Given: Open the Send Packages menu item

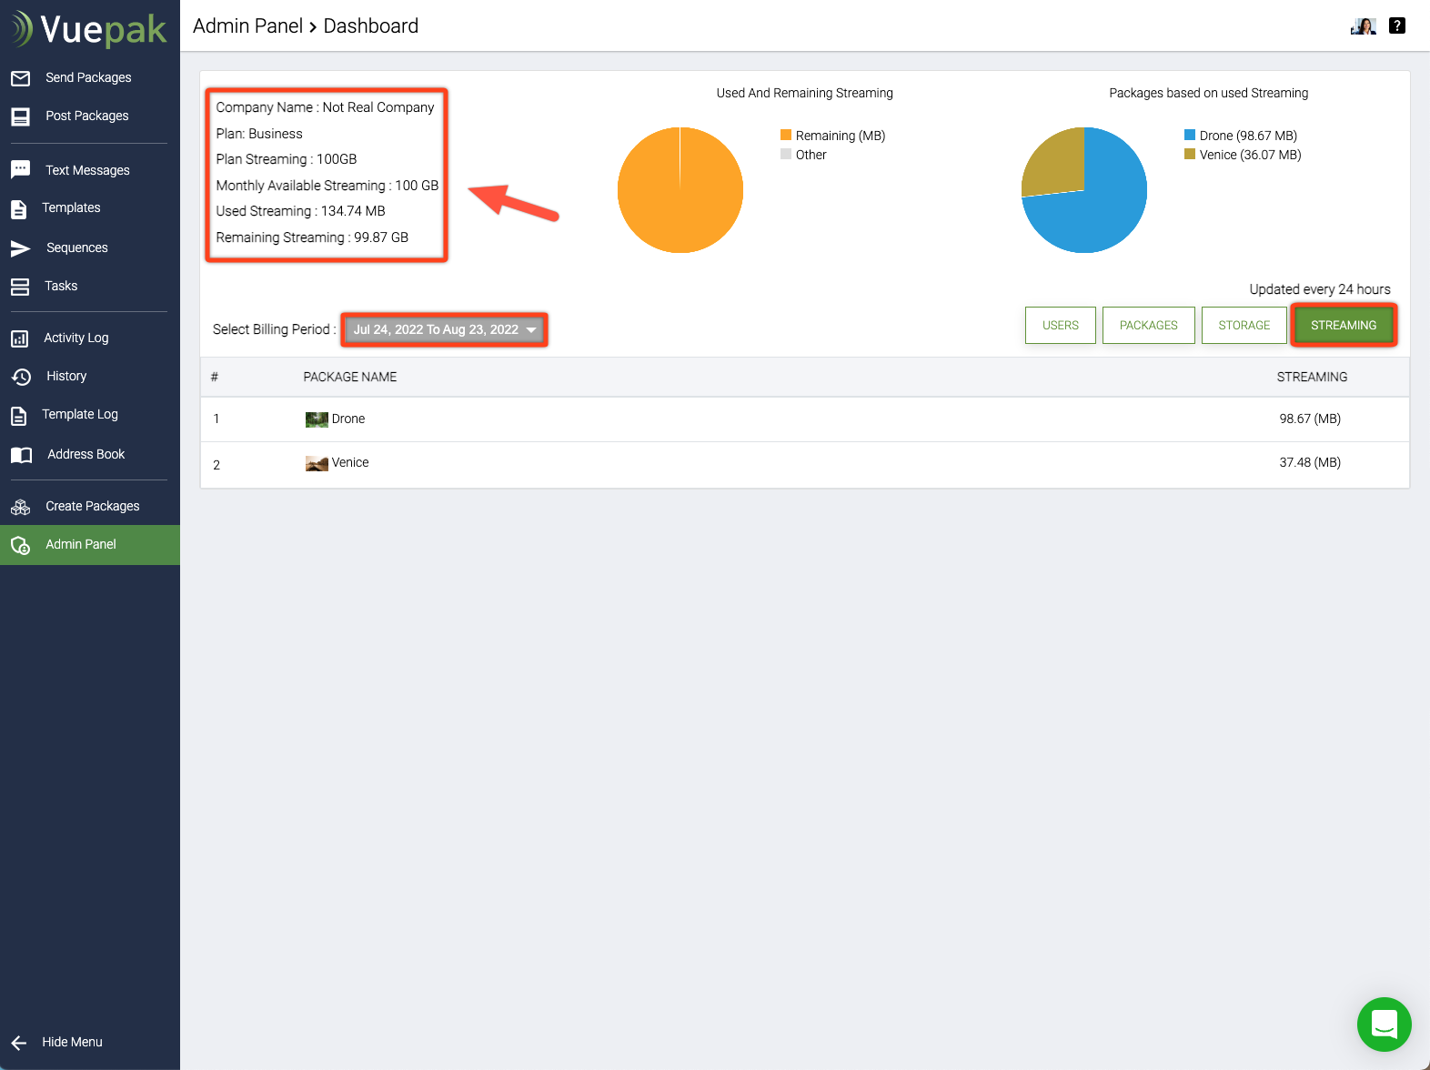Looking at the screenshot, I should pyautogui.click(x=90, y=78).
